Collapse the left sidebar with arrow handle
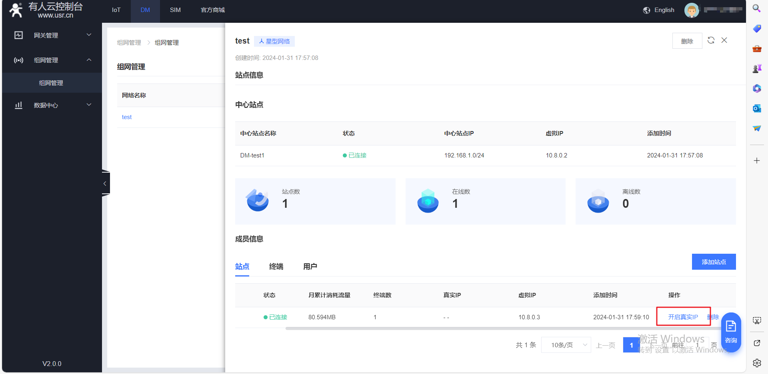Screen dimensions: 768x374 [105, 183]
